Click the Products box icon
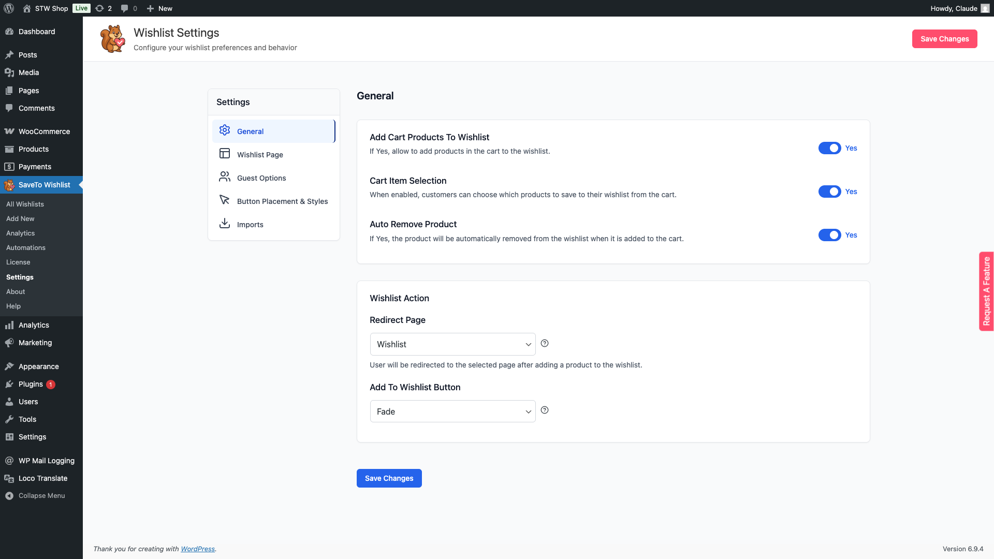The width and height of the screenshot is (994, 559). pyautogui.click(x=9, y=149)
